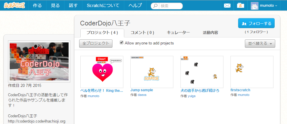Open the ヘルプ menu item
The image size is (287, 124).
pos(135,5)
